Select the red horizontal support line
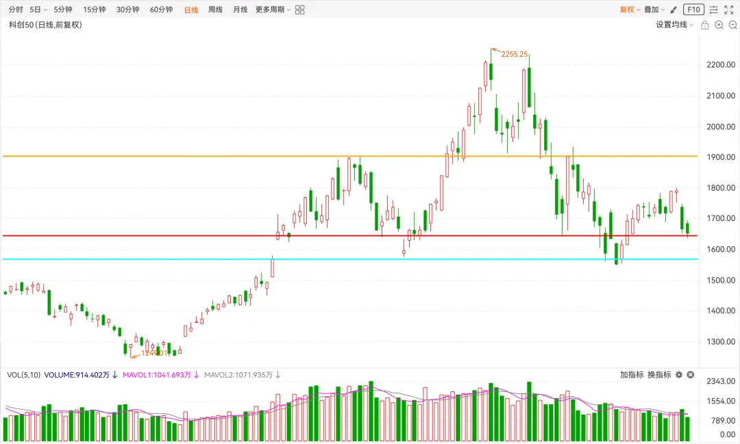The height and width of the screenshot is (444, 740). (349, 235)
